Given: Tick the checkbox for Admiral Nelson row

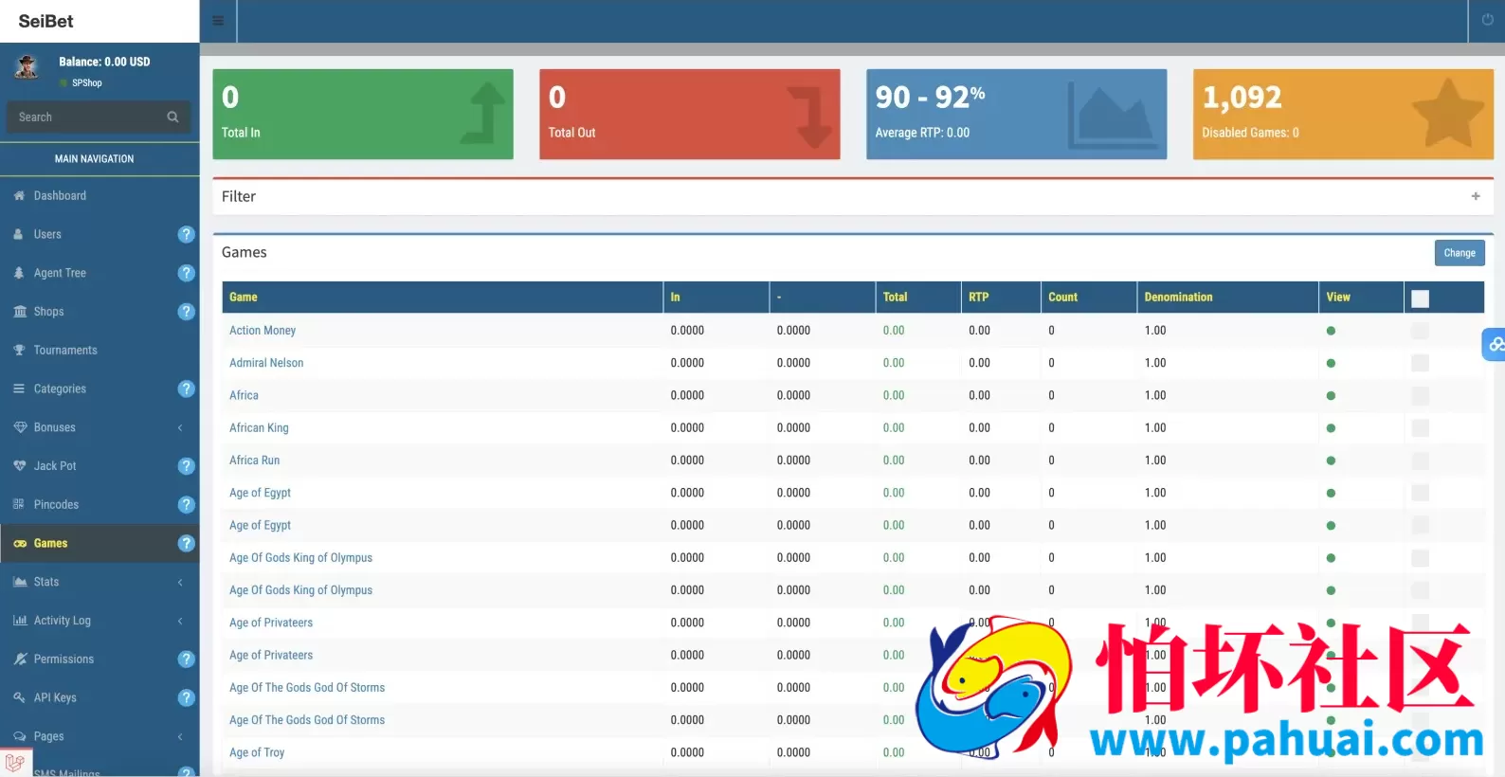Looking at the screenshot, I should [1420, 363].
